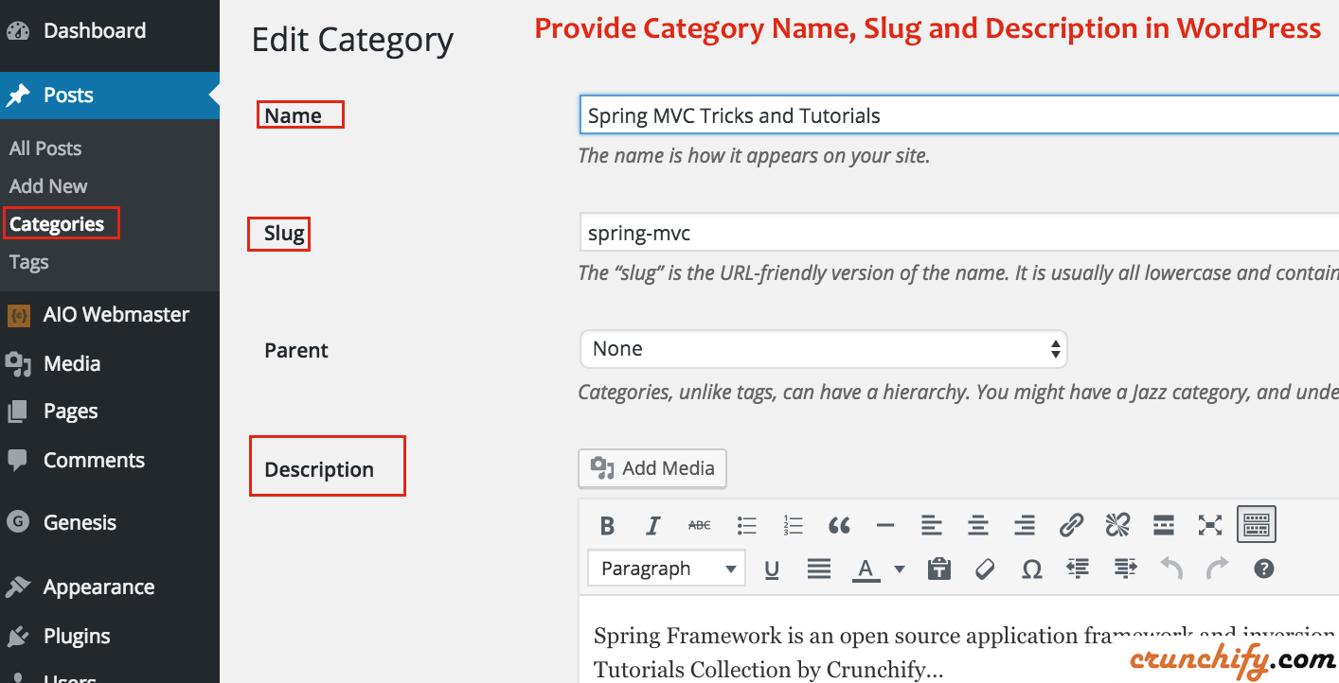
Task: Open Categories in the Posts menu
Action: 56,223
